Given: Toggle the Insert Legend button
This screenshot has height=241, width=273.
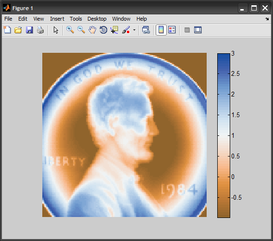Looking at the screenshot, I should 172,30.
